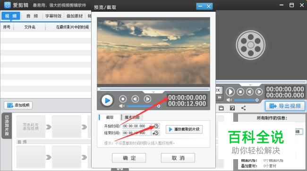
Task: Click the 添加视频 button
Action: pos(18,105)
